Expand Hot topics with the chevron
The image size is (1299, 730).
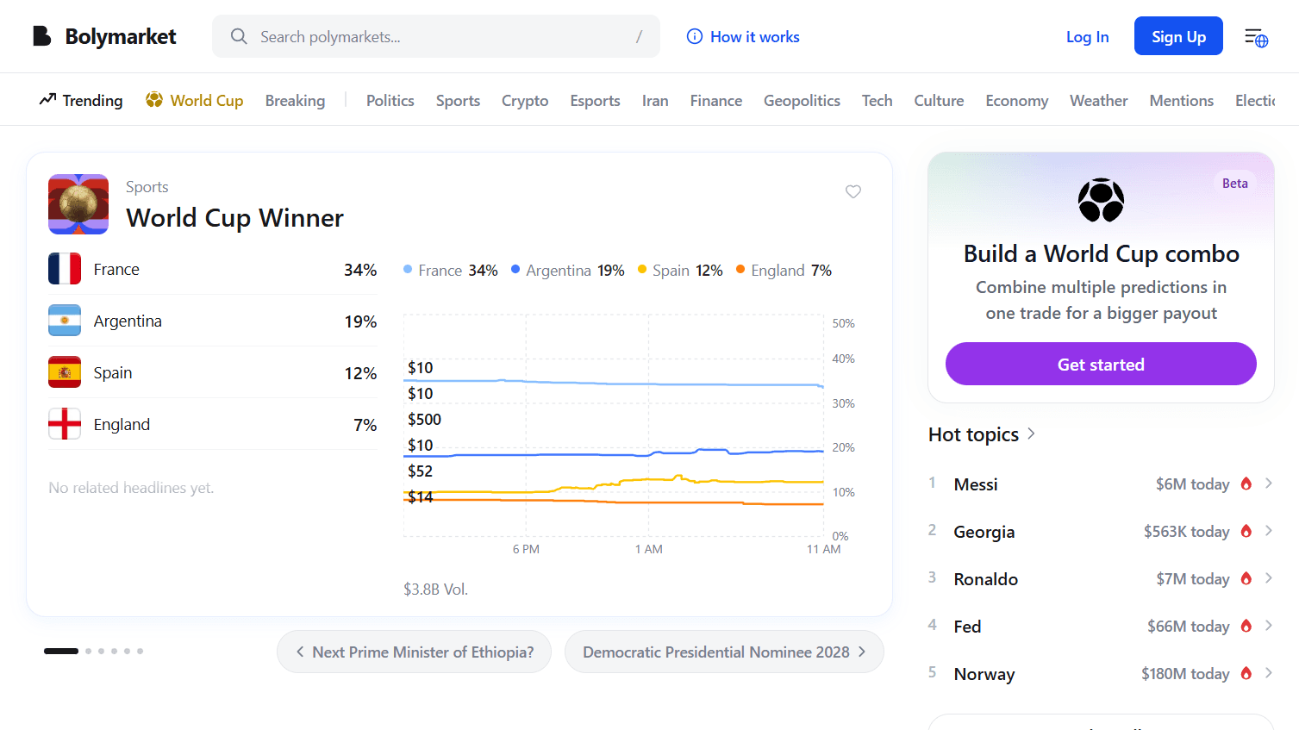pyautogui.click(x=1031, y=434)
